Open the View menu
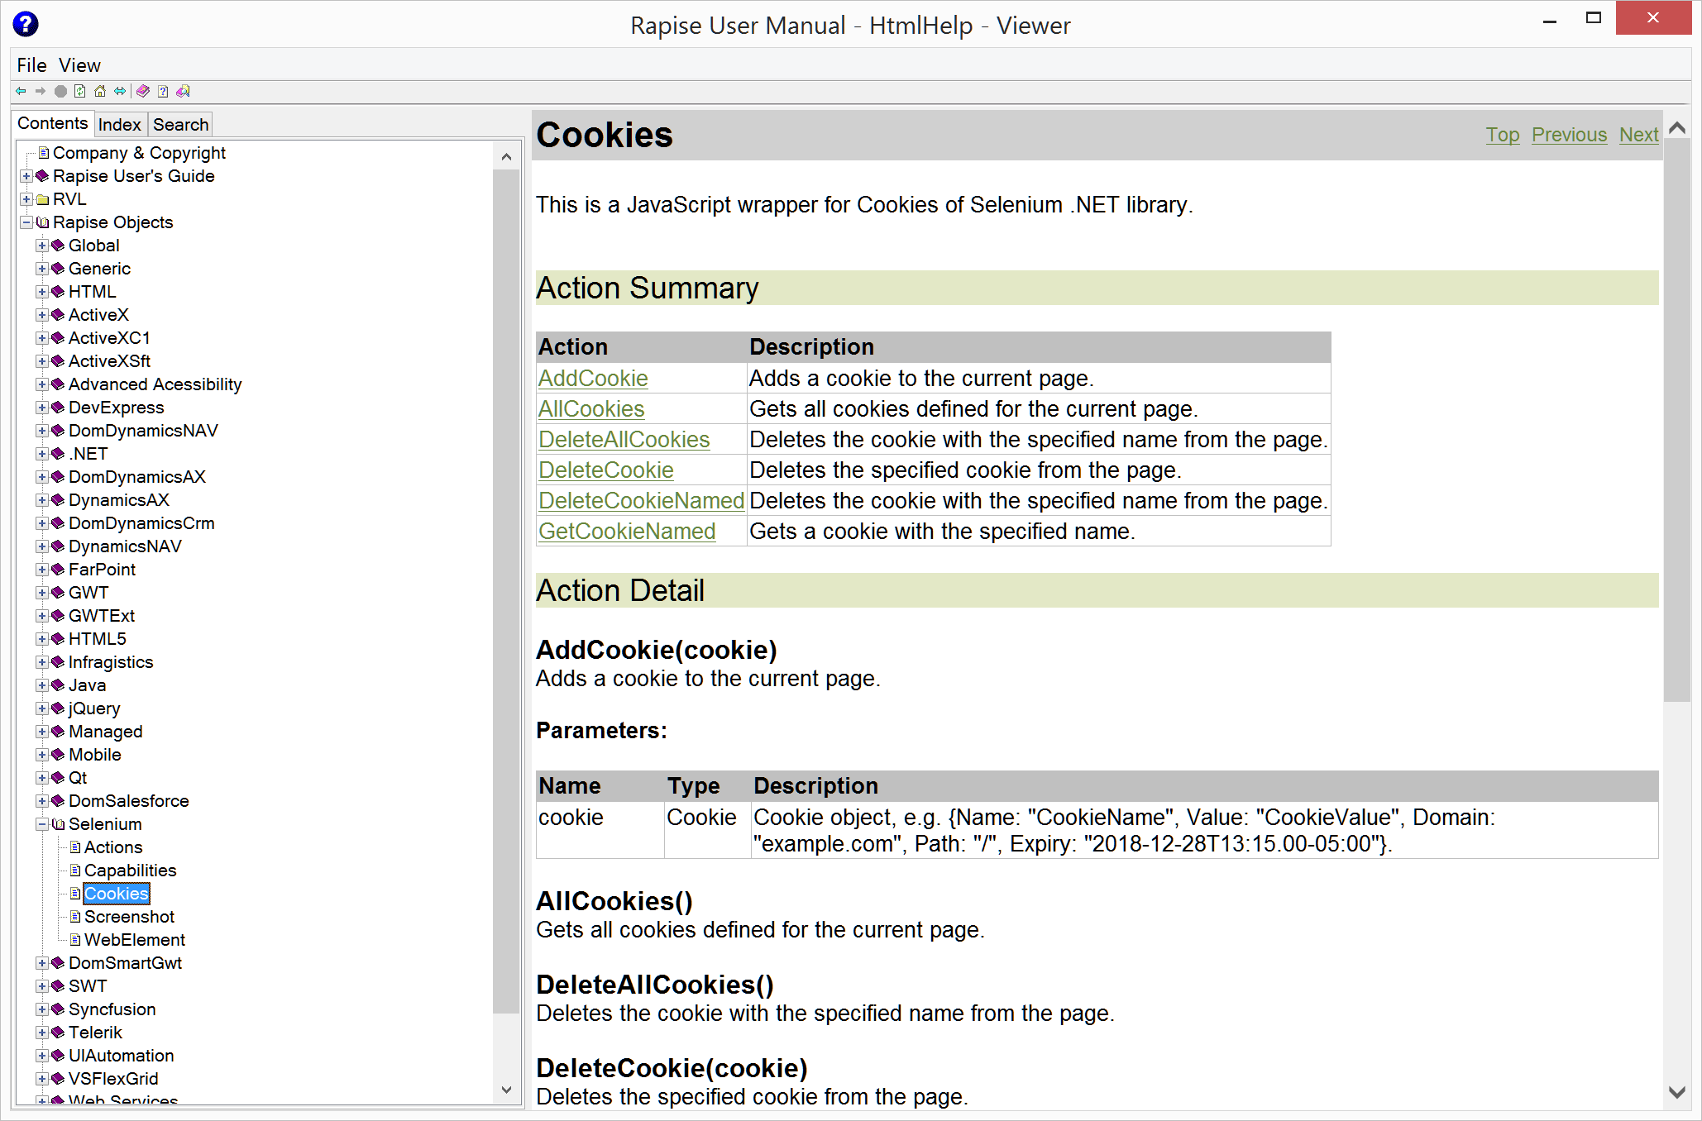Screen dimensions: 1702x1121 [79, 65]
